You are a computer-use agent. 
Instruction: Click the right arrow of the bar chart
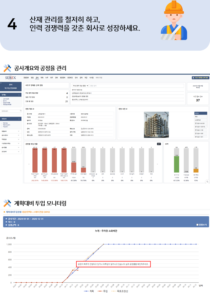point(158,164)
